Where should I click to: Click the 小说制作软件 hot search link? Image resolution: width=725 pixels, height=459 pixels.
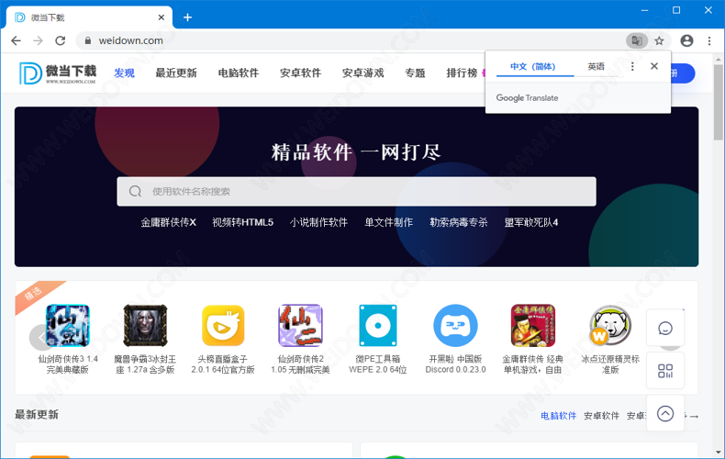coord(319,222)
